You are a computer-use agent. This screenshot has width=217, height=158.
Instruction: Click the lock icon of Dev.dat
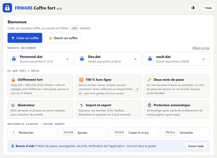coord(82,59)
